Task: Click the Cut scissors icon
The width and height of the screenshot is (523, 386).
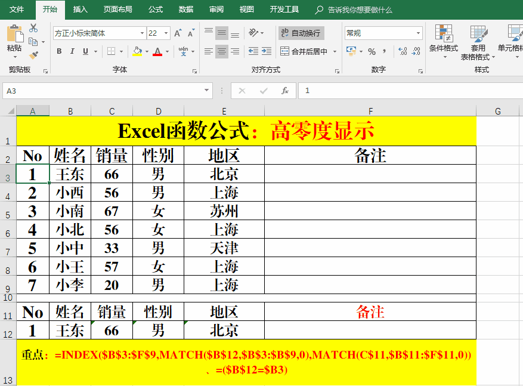Action: [x=33, y=28]
